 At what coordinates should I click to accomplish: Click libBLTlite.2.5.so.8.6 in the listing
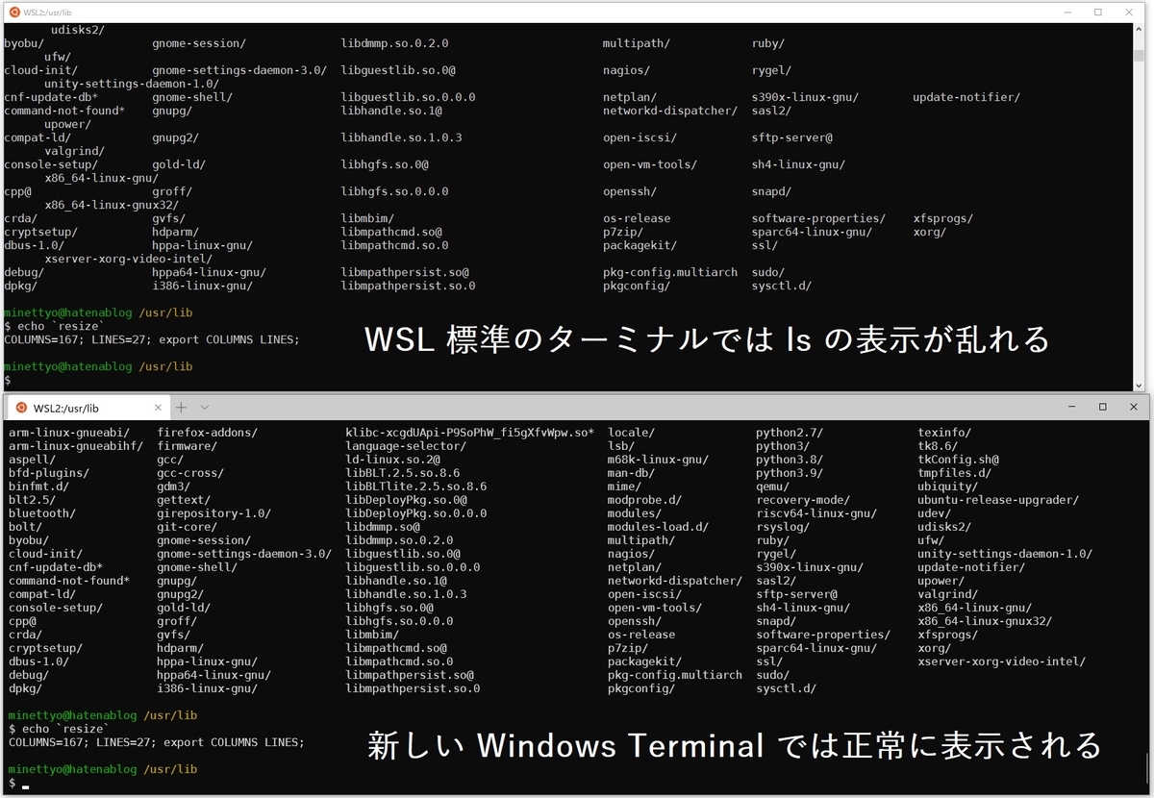click(415, 486)
